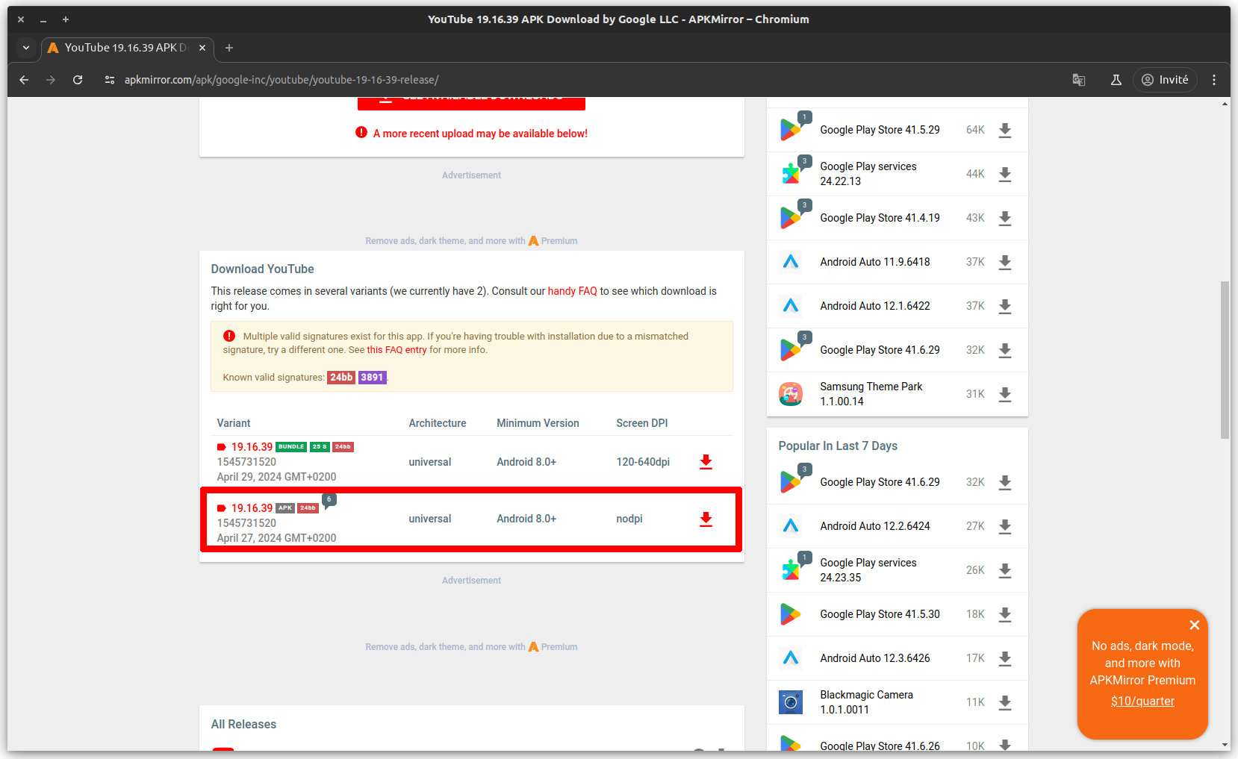Close the YouTube 19.16.39 APK tab
This screenshot has width=1238, height=759.
click(x=202, y=48)
